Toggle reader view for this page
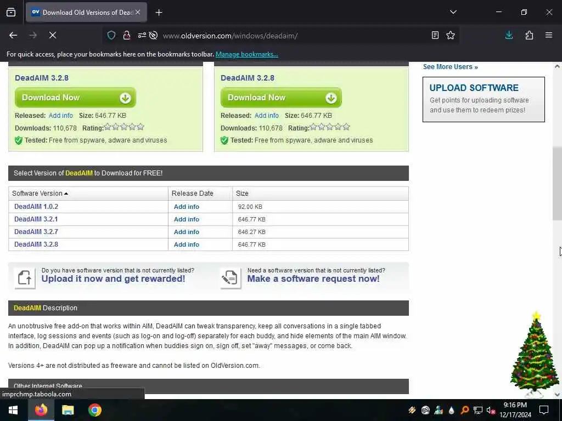 click(x=435, y=35)
